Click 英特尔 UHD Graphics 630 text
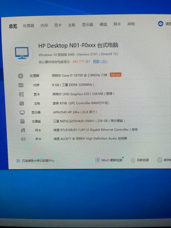171x228 pixels. [83, 94]
